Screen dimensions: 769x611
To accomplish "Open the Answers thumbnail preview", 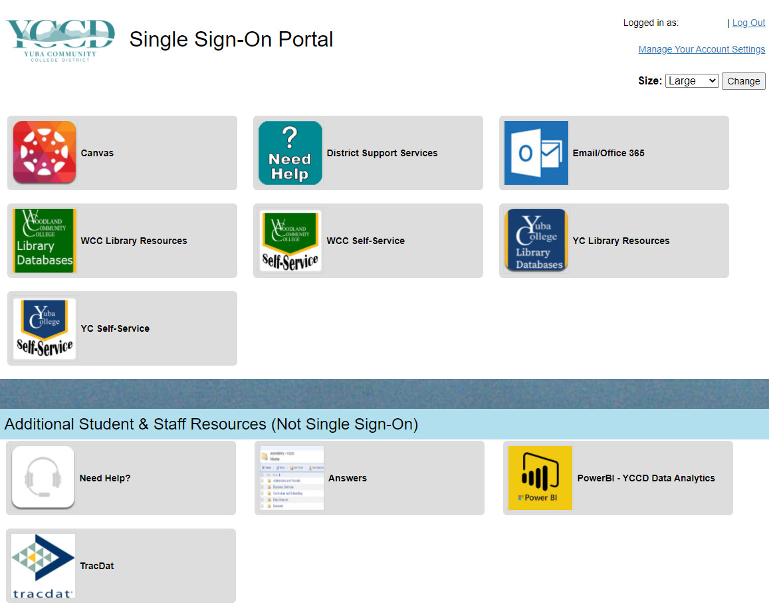I will [x=292, y=477].
